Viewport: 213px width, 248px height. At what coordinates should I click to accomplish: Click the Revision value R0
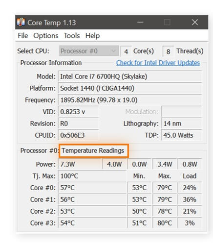coord(78,124)
